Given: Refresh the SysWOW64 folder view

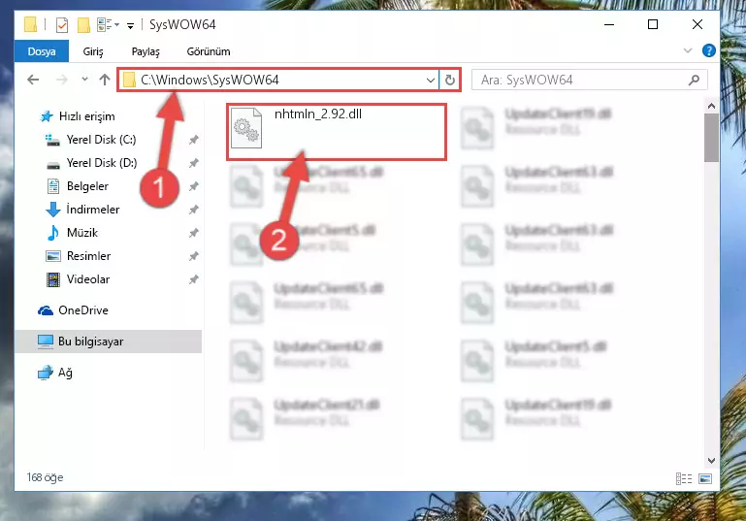Looking at the screenshot, I should (x=449, y=80).
